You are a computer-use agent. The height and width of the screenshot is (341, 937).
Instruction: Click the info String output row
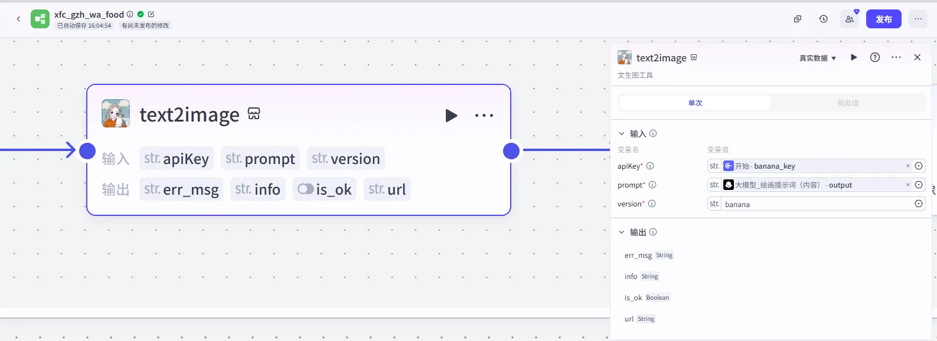point(642,276)
